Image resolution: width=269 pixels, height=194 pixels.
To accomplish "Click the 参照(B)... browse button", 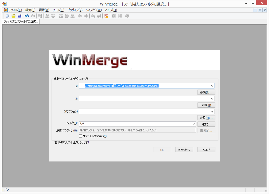I will coord(206,92).
